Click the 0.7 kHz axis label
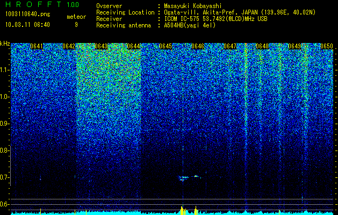The image size is (338, 215). point(4,178)
